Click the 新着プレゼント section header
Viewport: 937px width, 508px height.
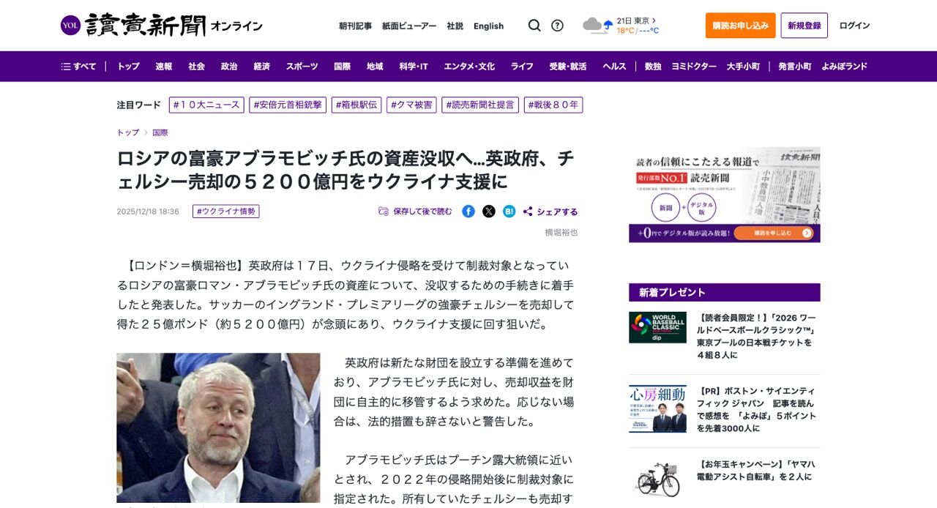(x=724, y=293)
